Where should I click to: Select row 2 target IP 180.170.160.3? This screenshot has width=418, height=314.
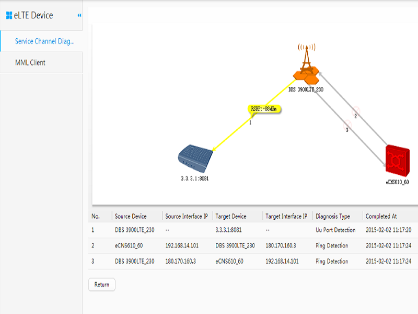click(x=281, y=245)
